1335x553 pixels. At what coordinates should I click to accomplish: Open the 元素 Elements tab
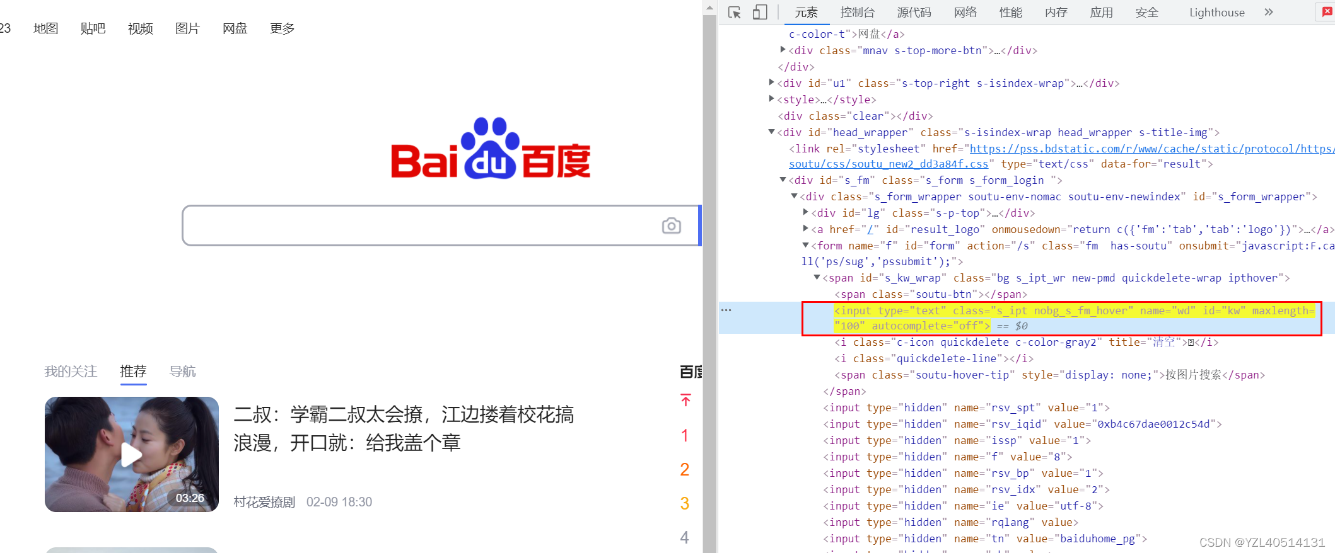click(x=806, y=13)
